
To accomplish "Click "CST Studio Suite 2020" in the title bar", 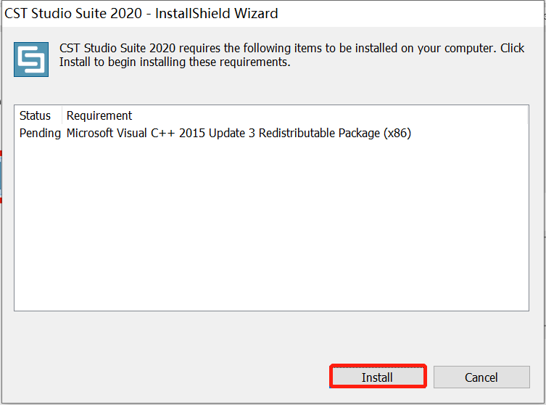I will click(73, 13).
